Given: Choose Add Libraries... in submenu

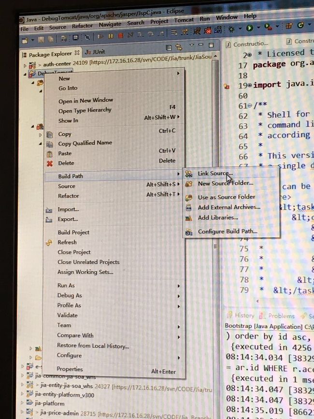Looking at the screenshot, I should (x=231, y=218).
